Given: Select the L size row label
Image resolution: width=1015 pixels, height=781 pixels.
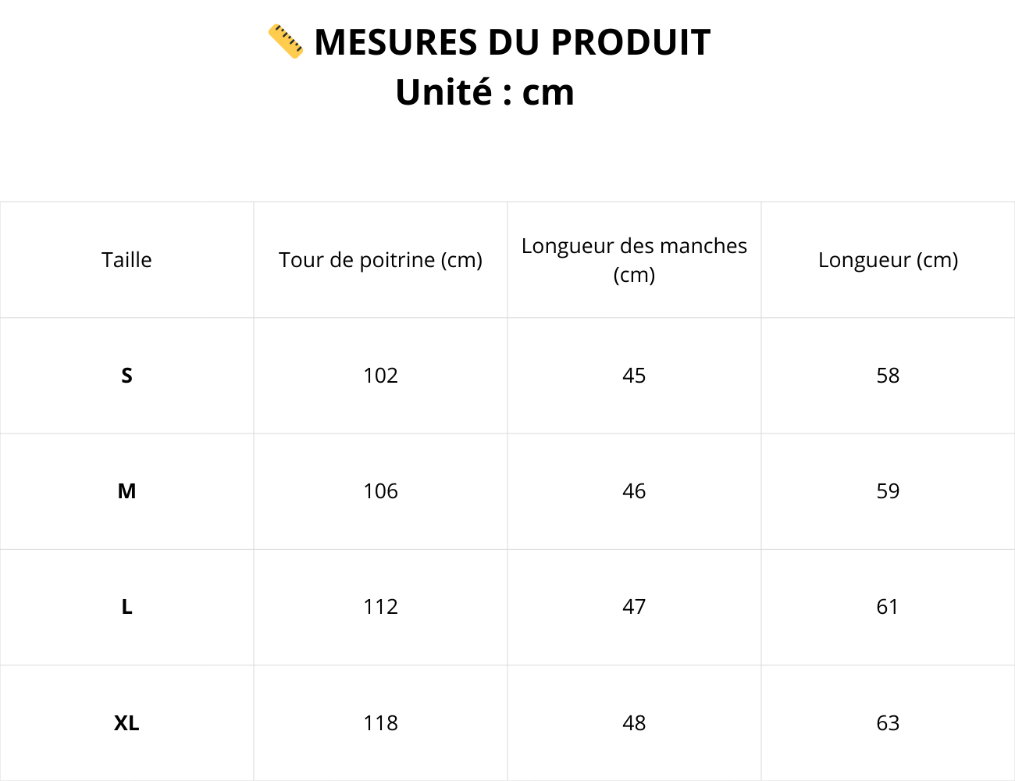Looking at the screenshot, I should pyautogui.click(x=126, y=607).
